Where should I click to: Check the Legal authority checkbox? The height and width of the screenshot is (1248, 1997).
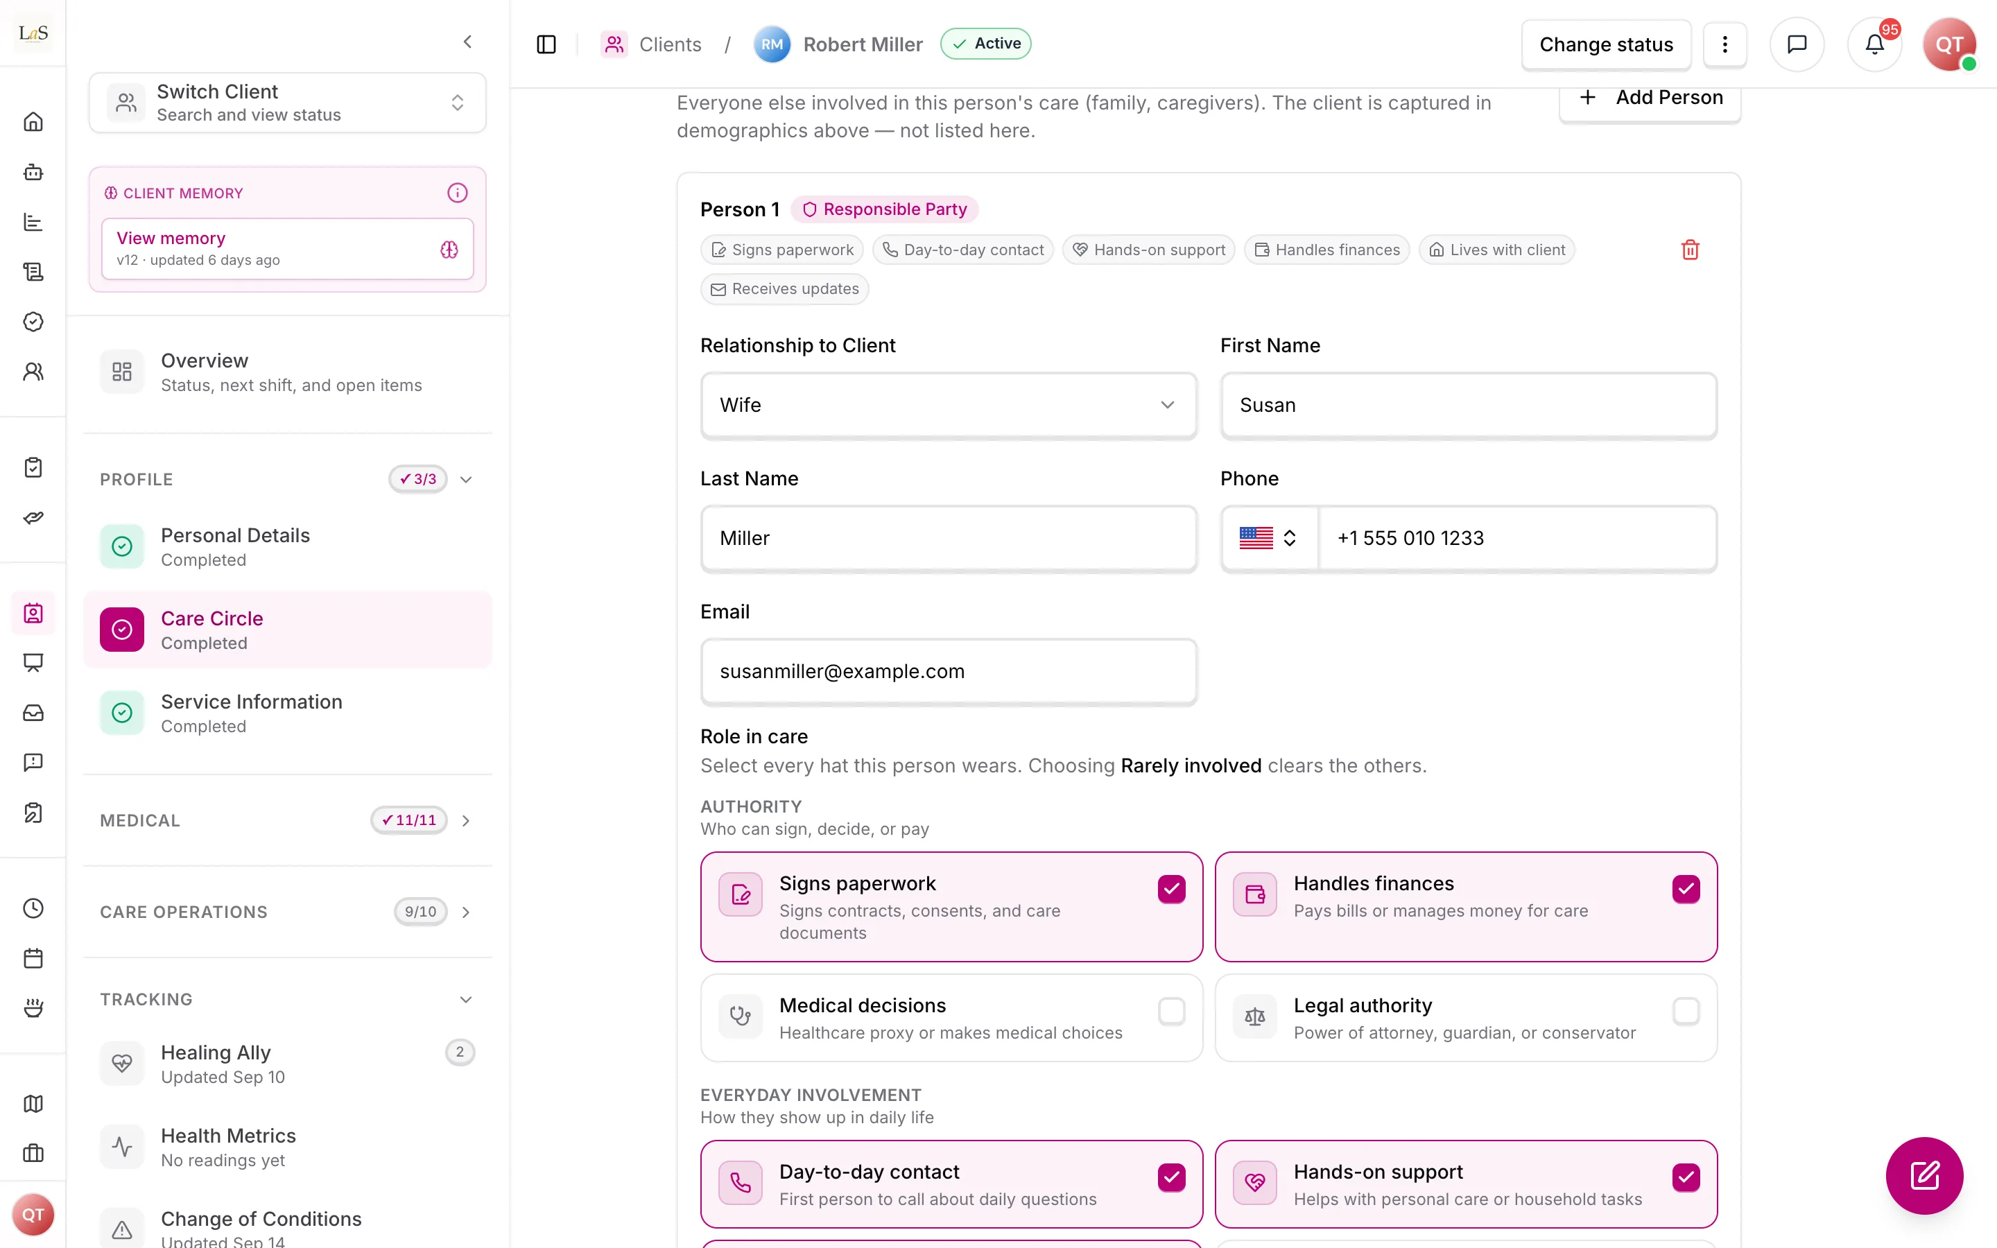pos(1686,1011)
